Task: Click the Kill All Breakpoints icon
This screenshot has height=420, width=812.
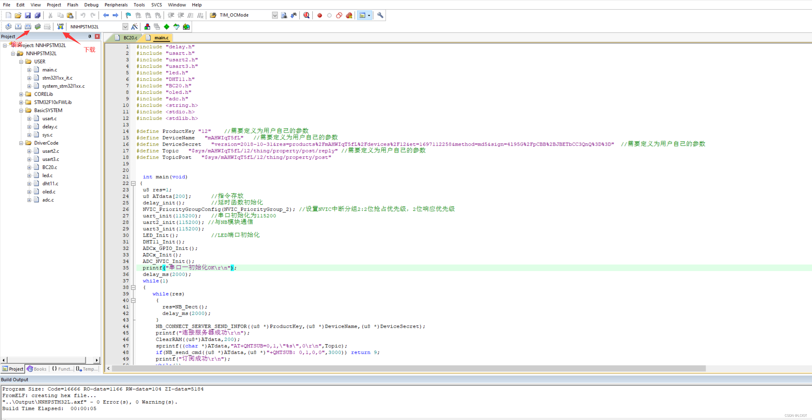Action: pos(349,15)
